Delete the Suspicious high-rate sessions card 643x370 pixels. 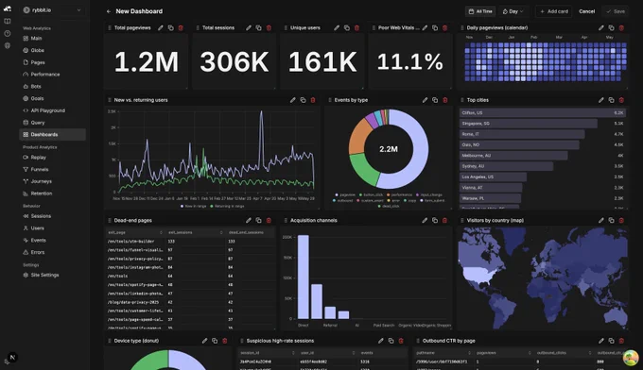tap(401, 341)
